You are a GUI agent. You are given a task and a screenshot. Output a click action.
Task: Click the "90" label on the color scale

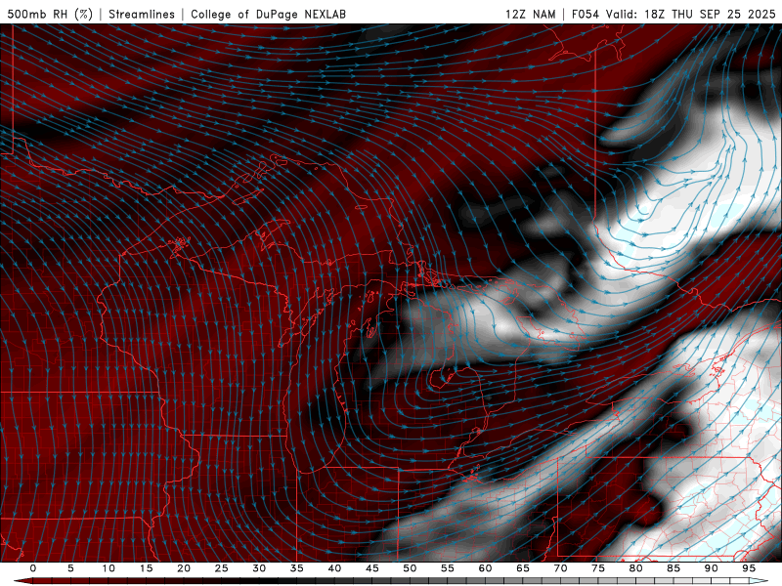coord(711,568)
